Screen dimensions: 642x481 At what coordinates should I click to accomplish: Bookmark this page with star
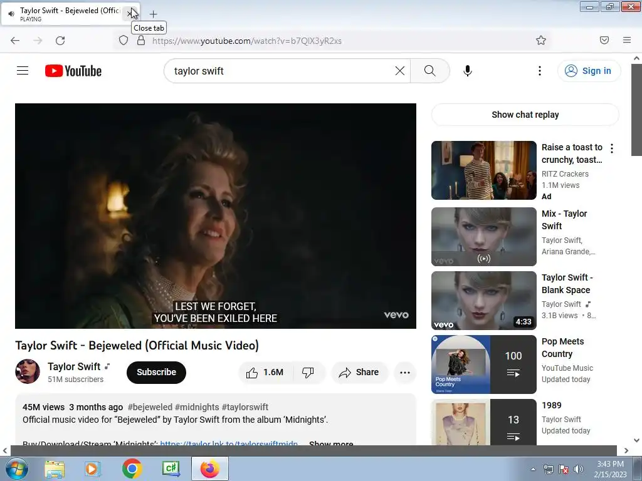pos(541,40)
